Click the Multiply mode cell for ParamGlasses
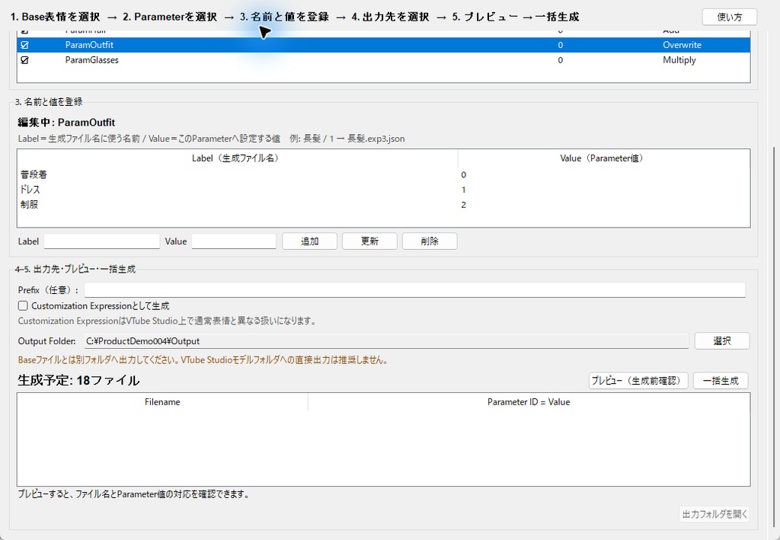 [679, 60]
